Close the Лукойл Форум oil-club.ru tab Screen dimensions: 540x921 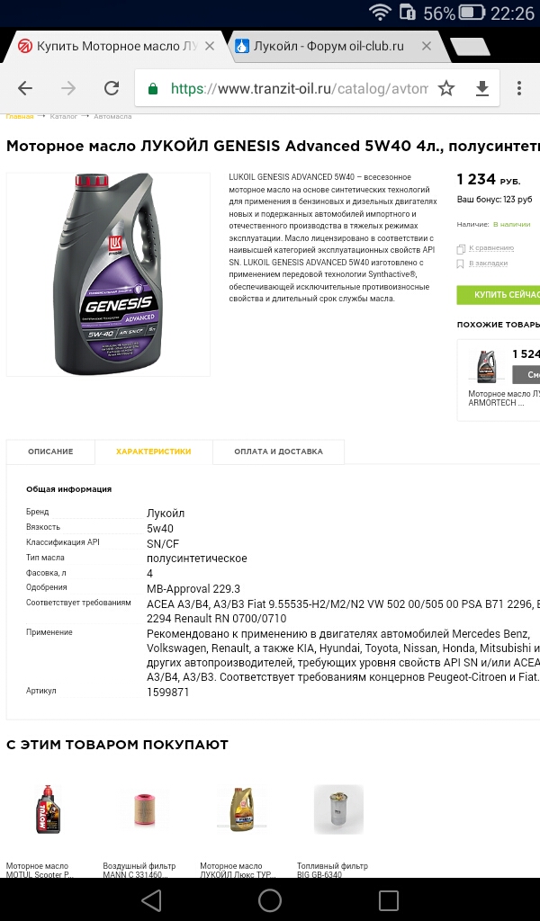(427, 47)
